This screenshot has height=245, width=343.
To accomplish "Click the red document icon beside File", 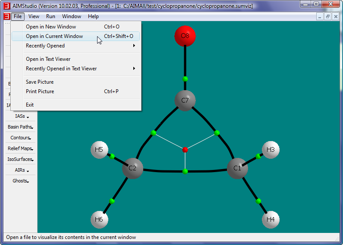I will (x=6, y=16).
